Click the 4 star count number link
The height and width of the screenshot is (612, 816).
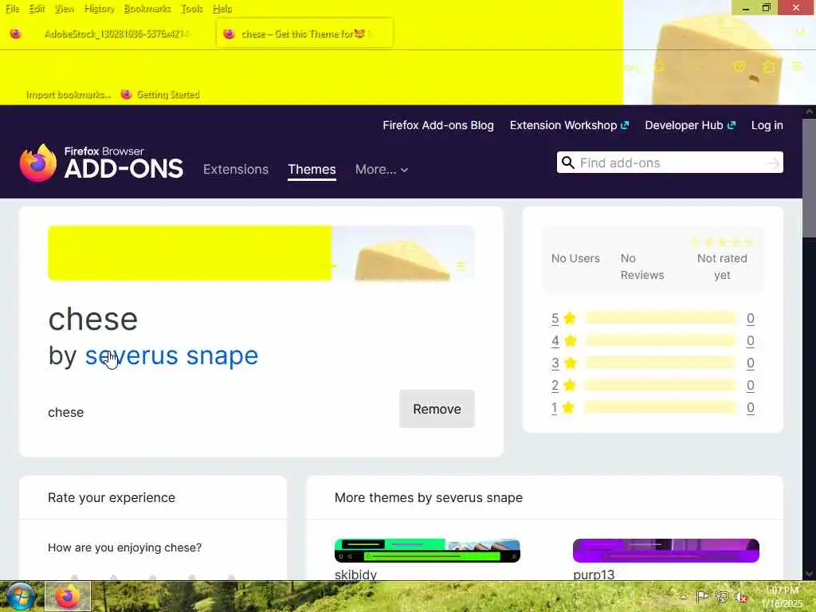[750, 340]
